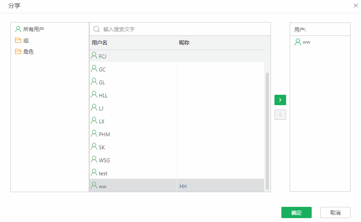
Task: Click the user icon beside GC
Action: tap(94, 68)
